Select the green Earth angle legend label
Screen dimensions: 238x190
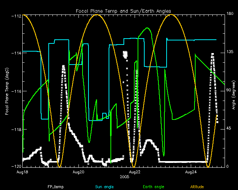pyautogui.click(x=153, y=186)
